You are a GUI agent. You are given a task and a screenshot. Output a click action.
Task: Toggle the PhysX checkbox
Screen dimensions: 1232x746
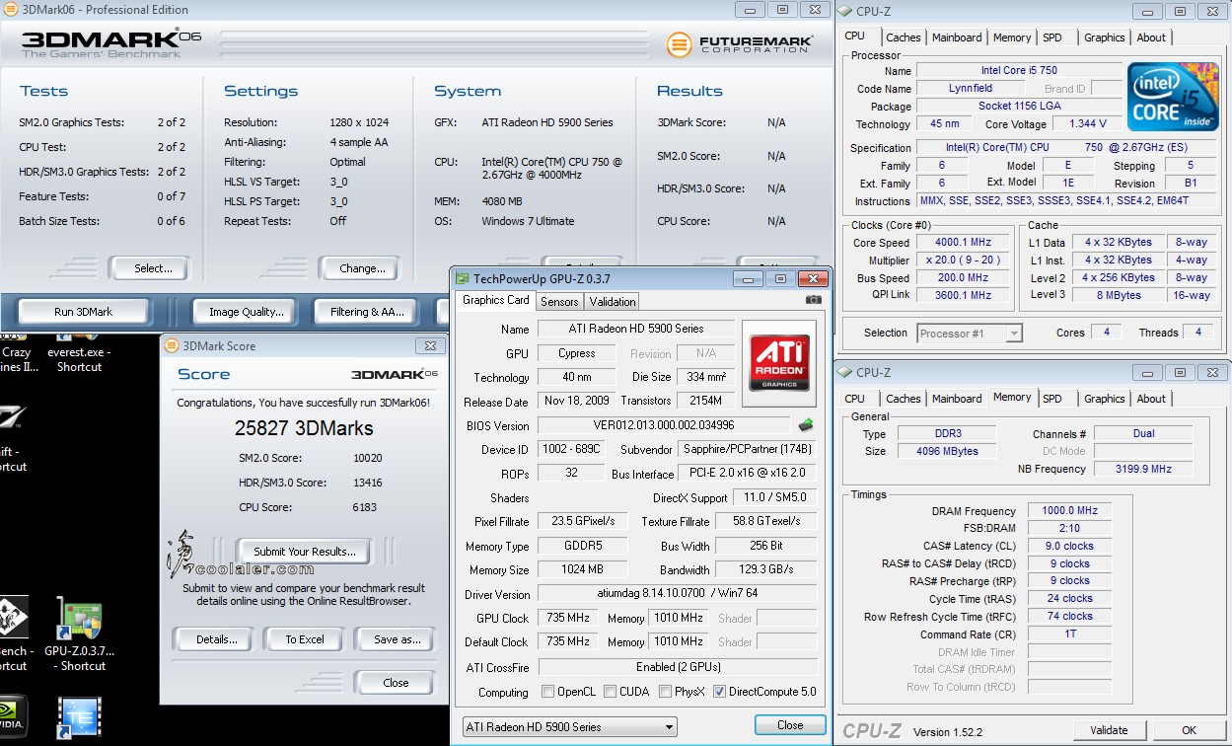click(x=666, y=692)
